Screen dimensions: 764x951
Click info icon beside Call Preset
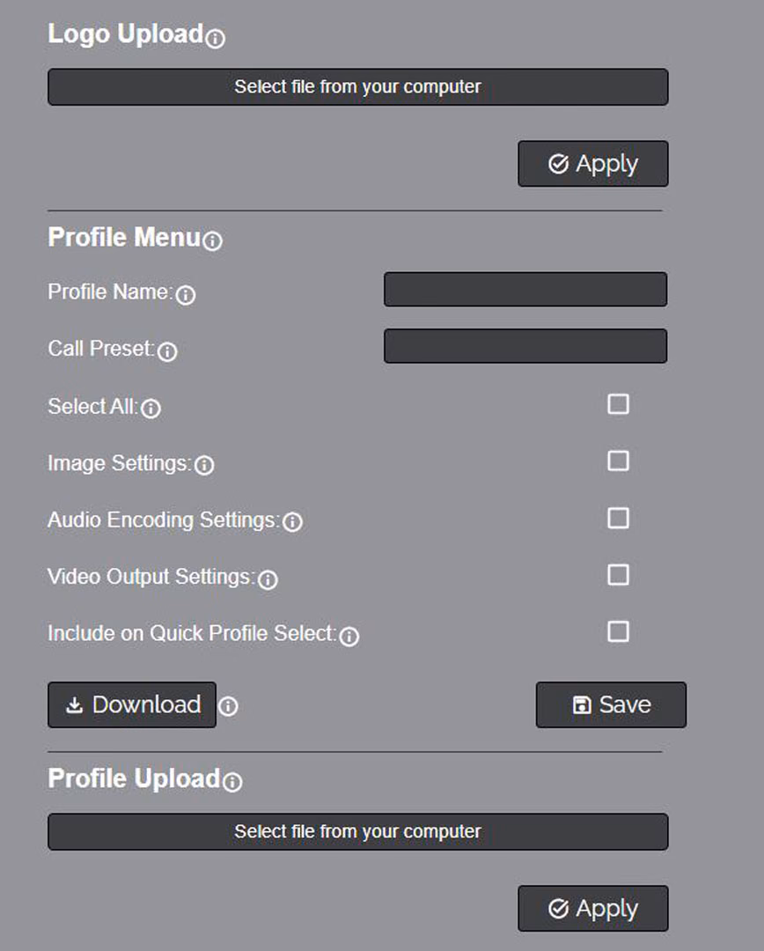click(x=167, y=351)
